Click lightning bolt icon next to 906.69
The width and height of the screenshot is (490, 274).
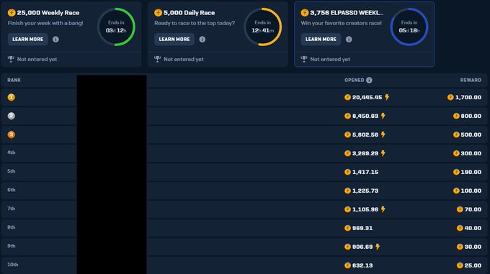378,247
